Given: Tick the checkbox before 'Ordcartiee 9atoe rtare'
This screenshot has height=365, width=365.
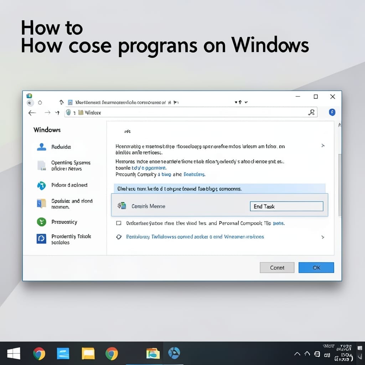Looking at the screenshot, I should [x=119, y=223].
